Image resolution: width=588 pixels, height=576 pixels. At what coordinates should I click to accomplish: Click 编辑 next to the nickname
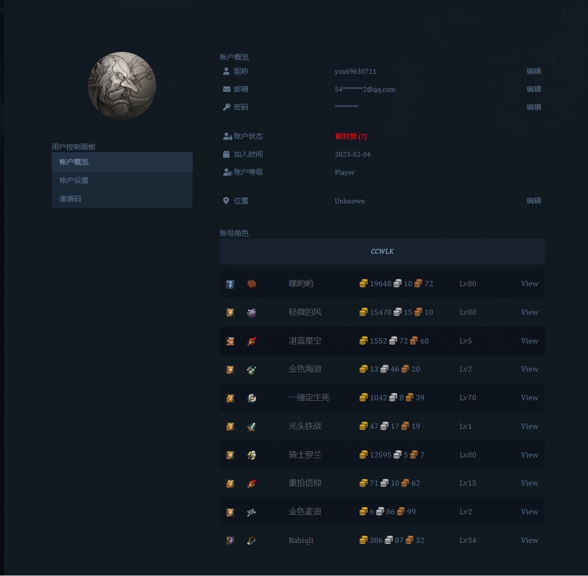pos(534,71)
